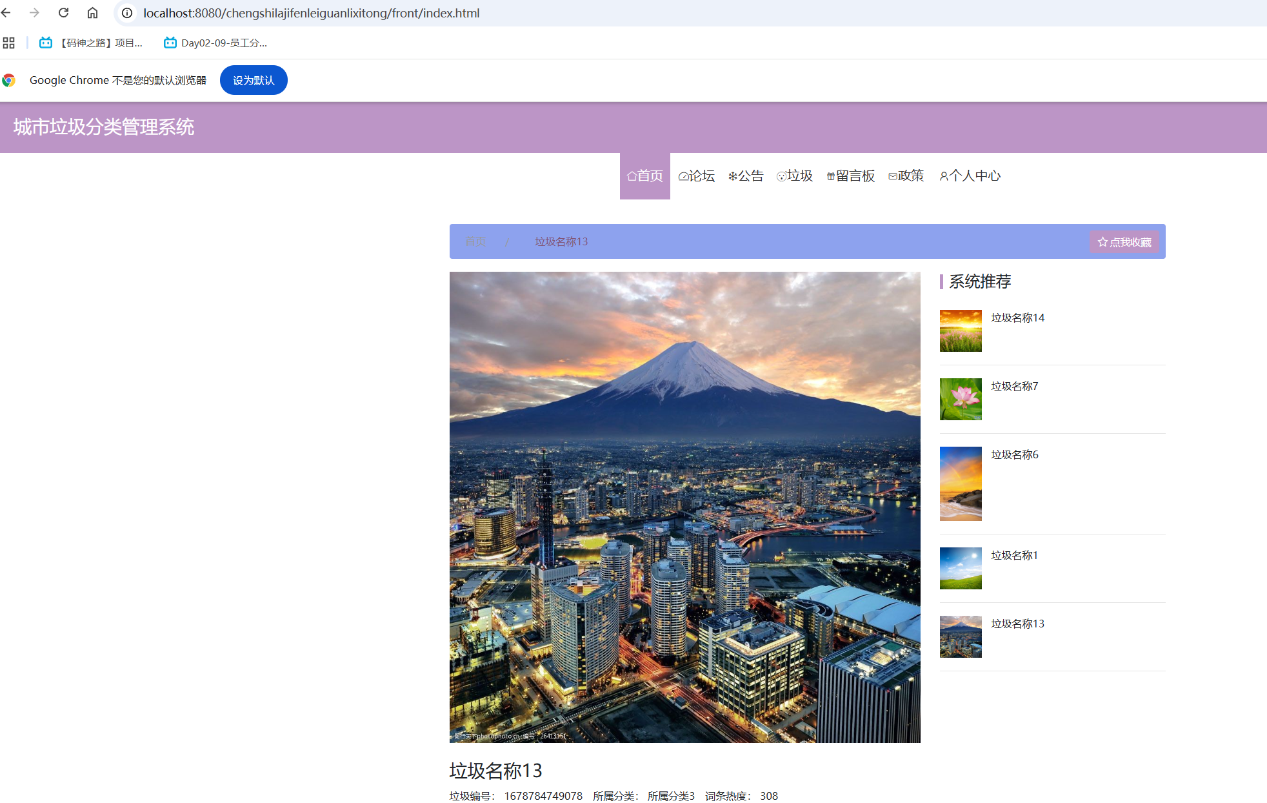Screen dimensions: 1267x803
Task: Open the 论坛 forum menu item
Action: point(696,176)
